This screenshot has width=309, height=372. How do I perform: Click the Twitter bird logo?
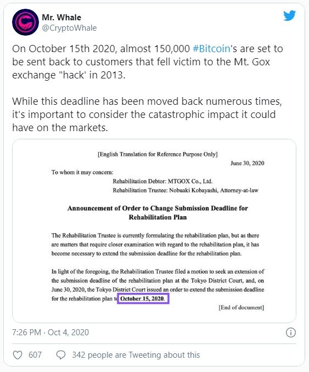289,16
